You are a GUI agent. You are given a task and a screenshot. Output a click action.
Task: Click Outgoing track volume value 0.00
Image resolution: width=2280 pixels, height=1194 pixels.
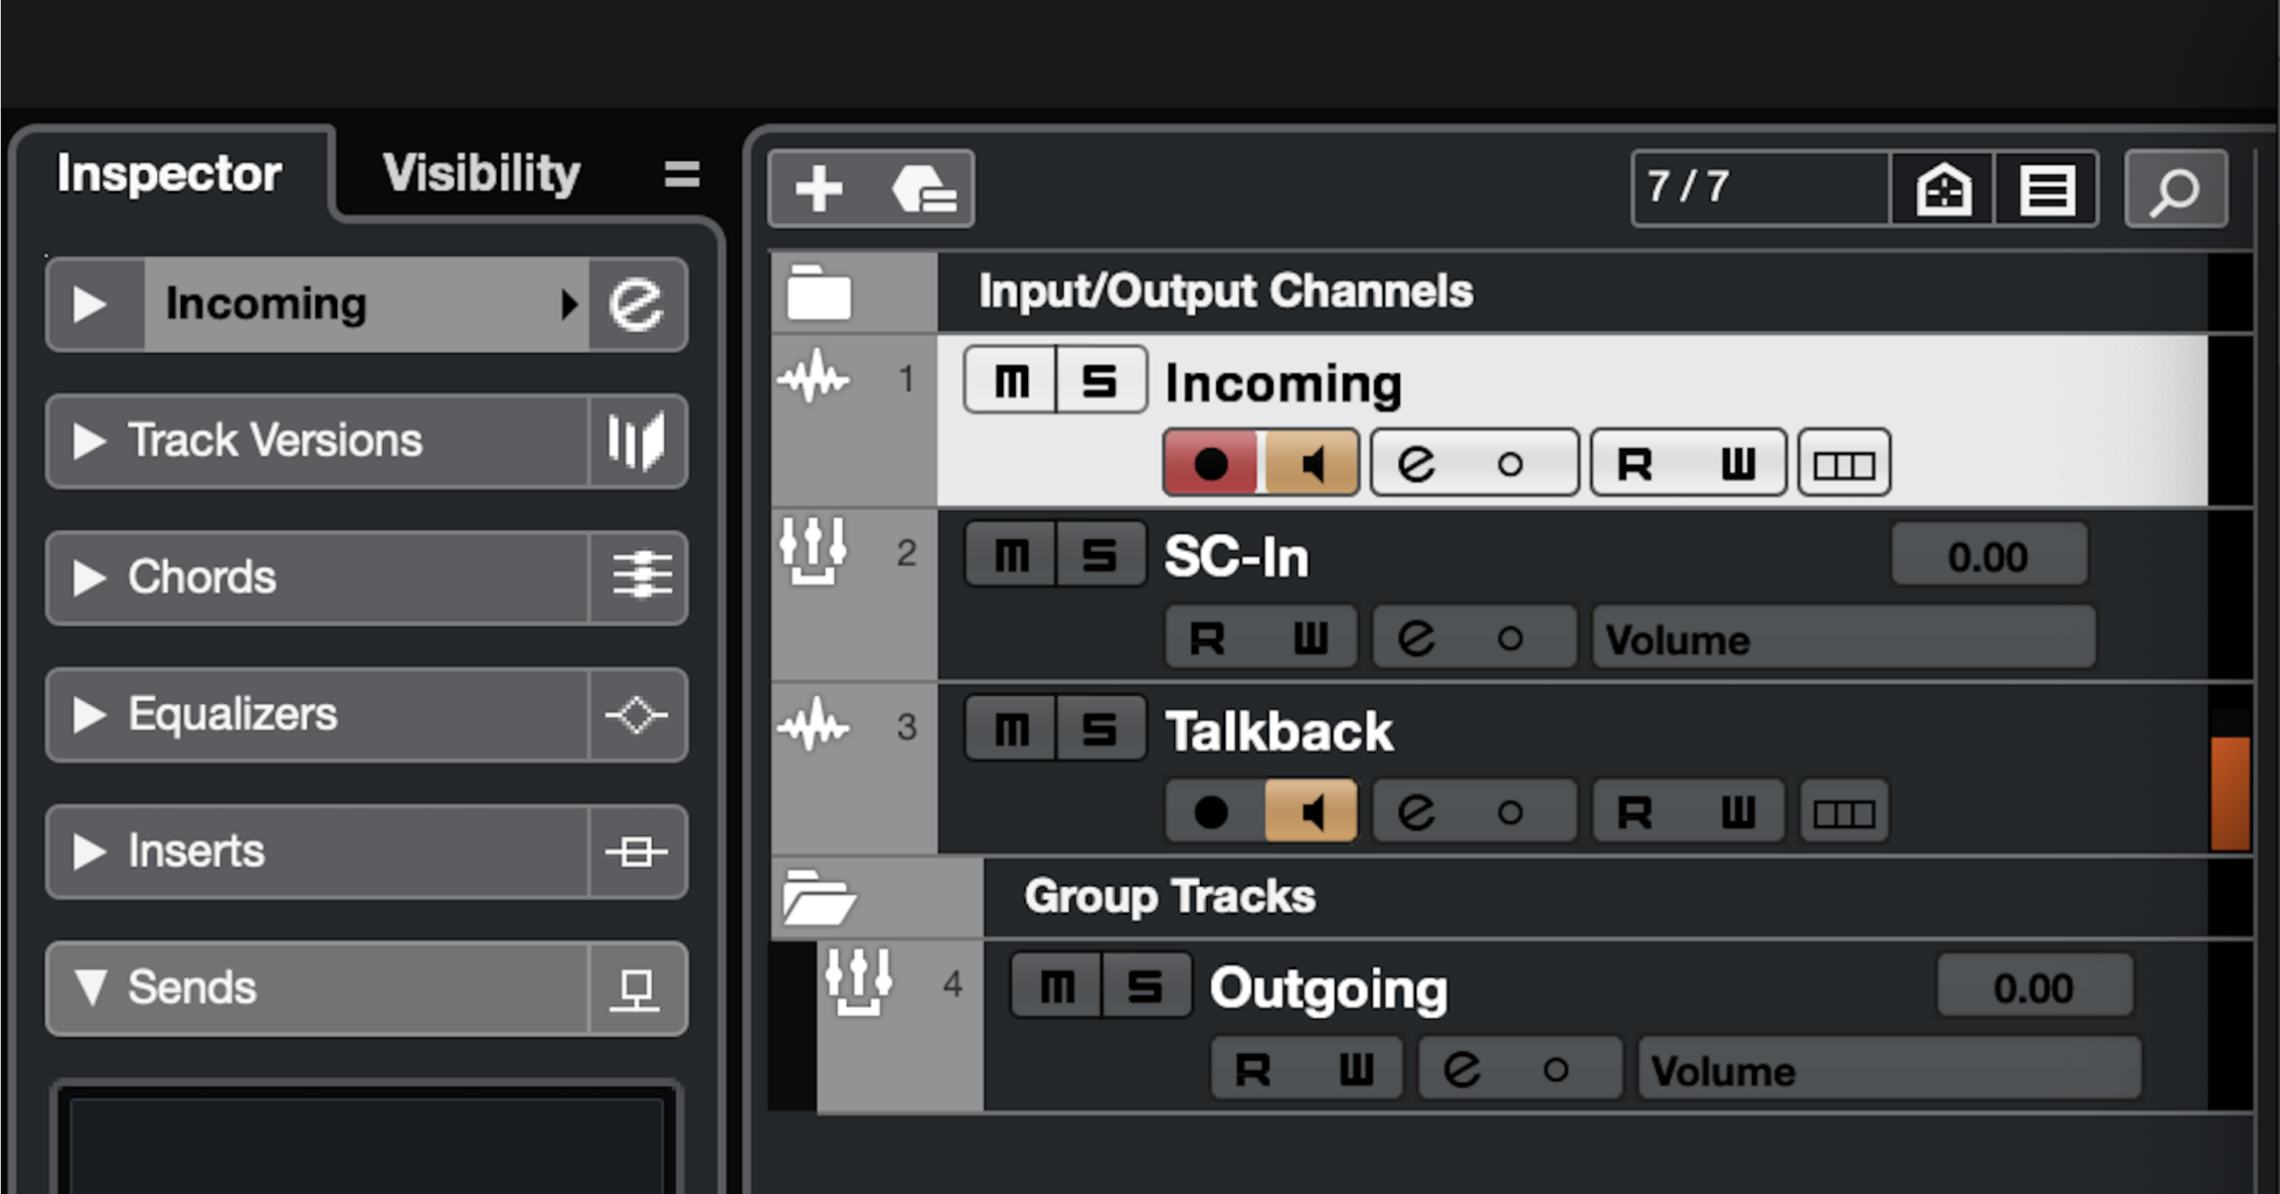pyautogui.click(x=2034, y=987)
